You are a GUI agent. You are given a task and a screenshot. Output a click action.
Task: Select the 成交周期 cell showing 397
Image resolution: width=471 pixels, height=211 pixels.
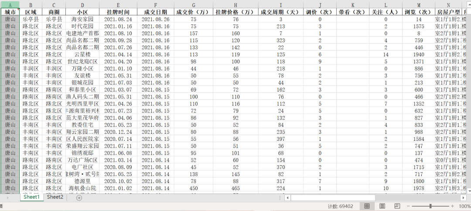280,139
